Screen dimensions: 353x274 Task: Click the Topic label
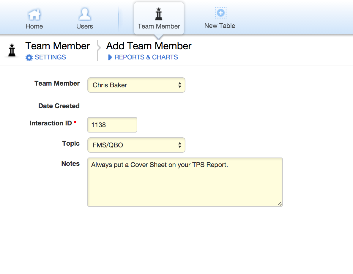click(71, 144)
